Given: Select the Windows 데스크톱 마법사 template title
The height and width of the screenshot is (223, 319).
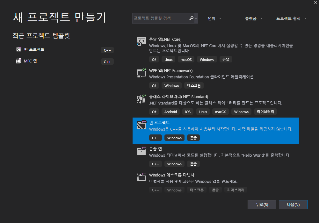Looking at the screenshot, I should [x=171, y=175].
